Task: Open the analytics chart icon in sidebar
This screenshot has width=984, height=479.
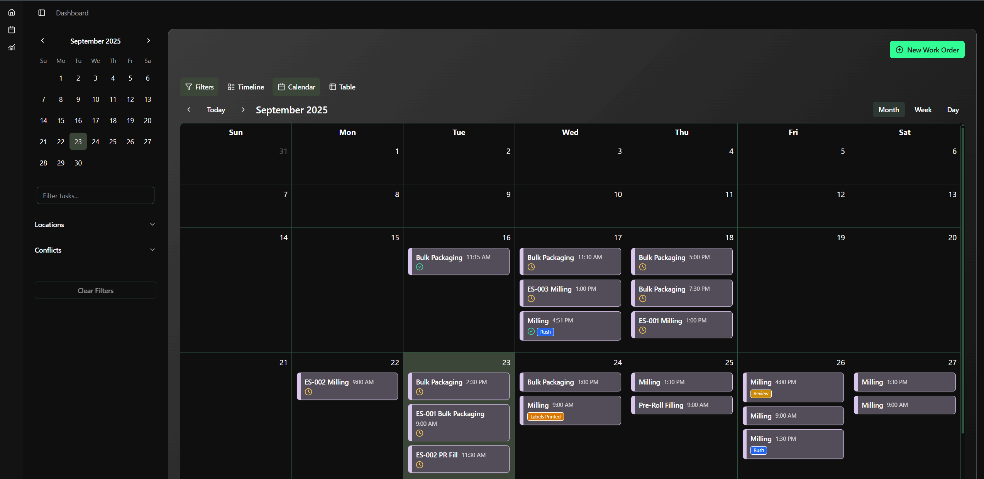Action: [12, 47]
